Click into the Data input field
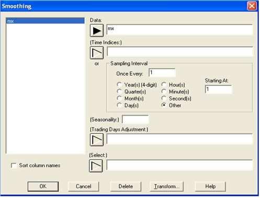Screen dimensions: 261x198 click(179, 30)
